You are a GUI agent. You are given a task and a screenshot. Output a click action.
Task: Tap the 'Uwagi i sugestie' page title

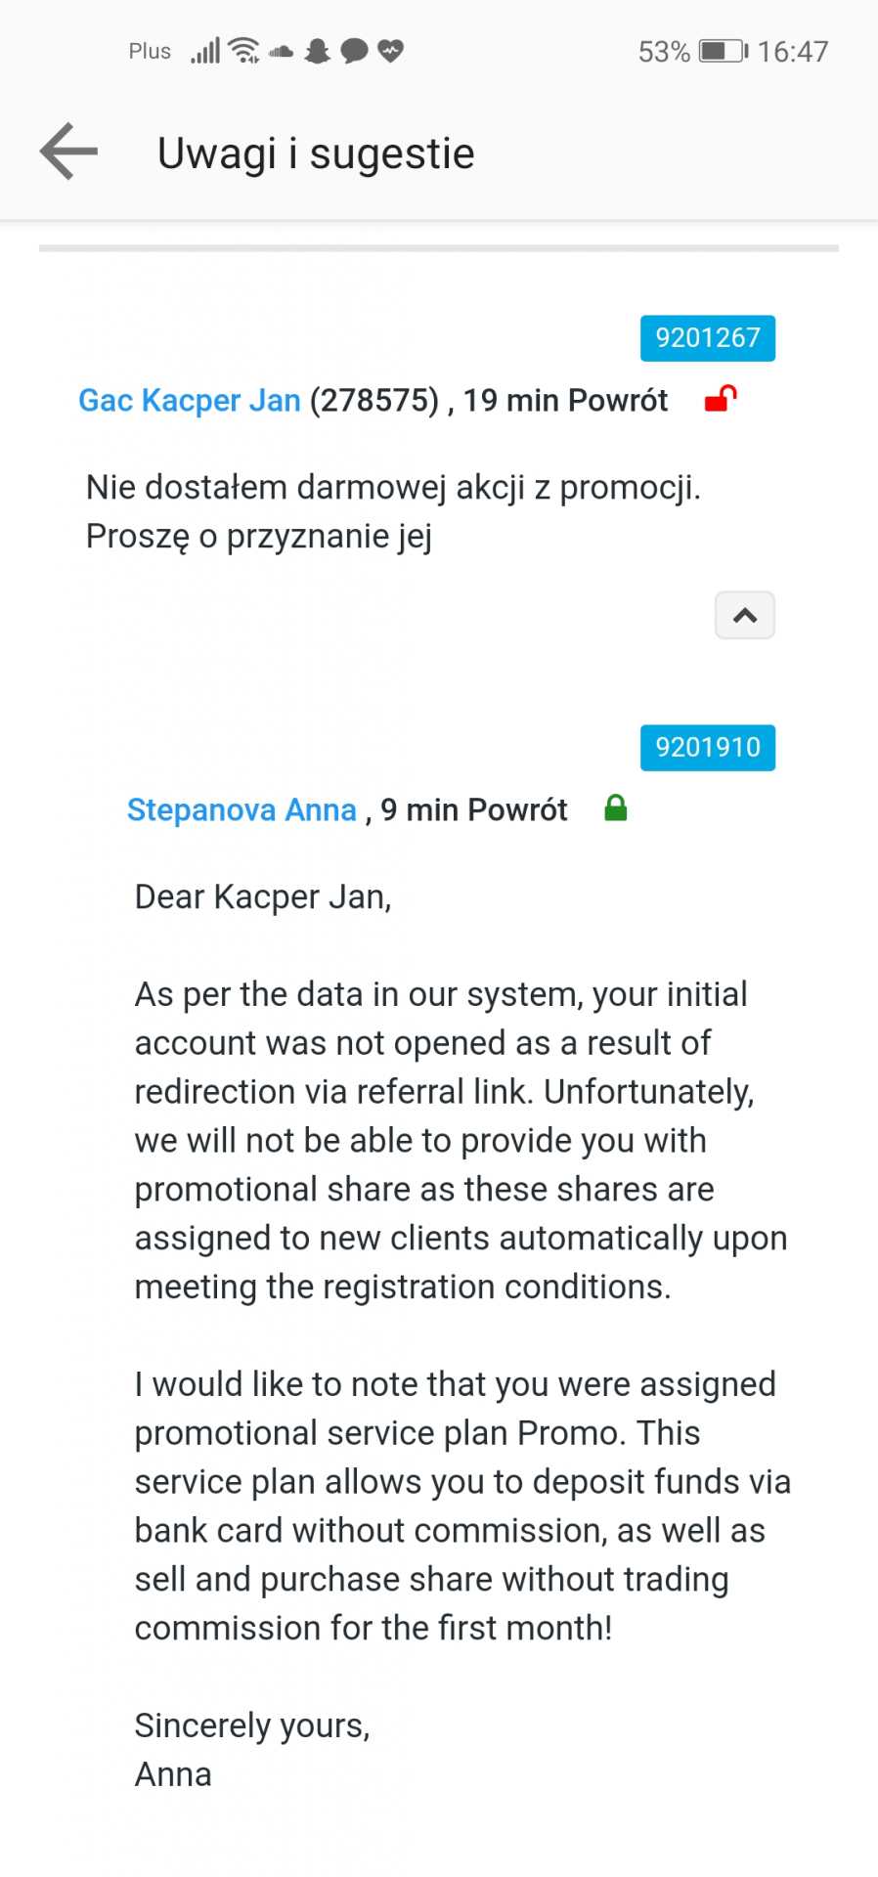pos(316,153)
